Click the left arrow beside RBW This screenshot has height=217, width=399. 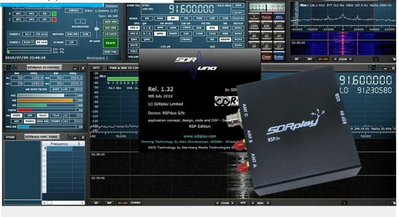(x=253, y=203)
